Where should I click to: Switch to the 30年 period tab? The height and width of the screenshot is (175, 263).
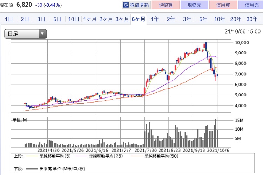pyautogui.click(x=252, y=19)
